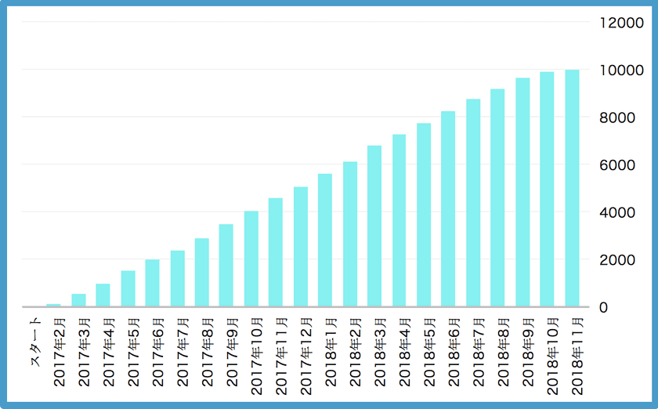Select the 6000 y-axis value
The image size is (658, 409).
click(x=617, y=165)
